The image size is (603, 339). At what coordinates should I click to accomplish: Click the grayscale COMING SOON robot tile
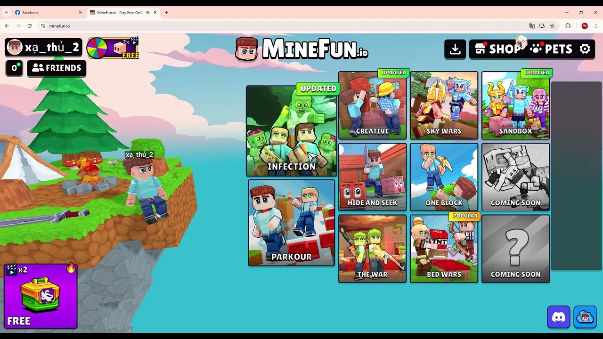515,177
